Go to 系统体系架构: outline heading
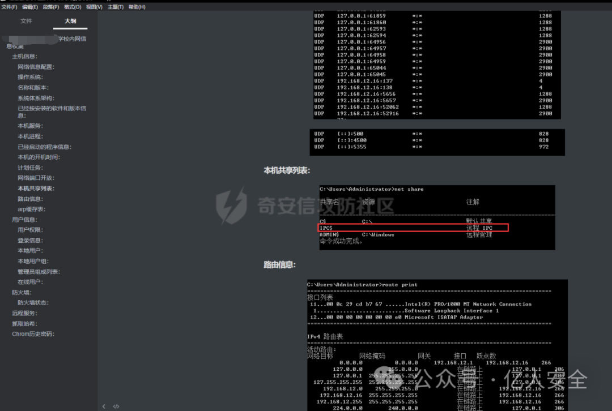 tap(36, 99)
